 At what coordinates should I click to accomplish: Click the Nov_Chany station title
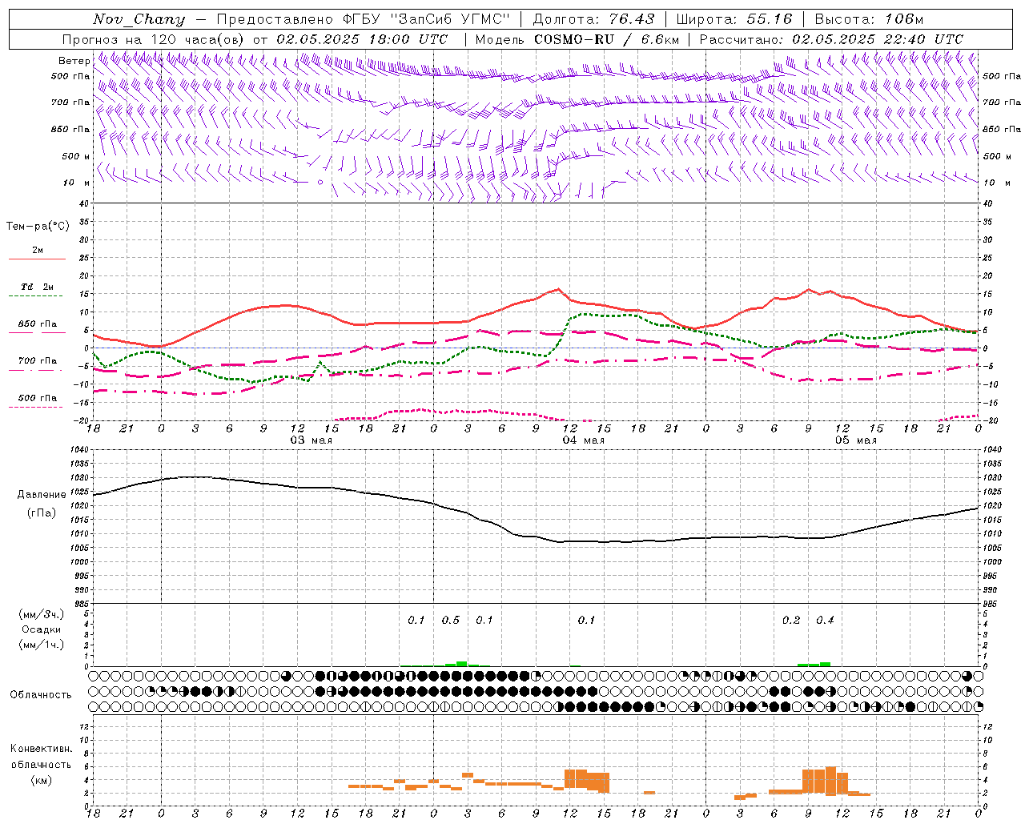[139, 19]
